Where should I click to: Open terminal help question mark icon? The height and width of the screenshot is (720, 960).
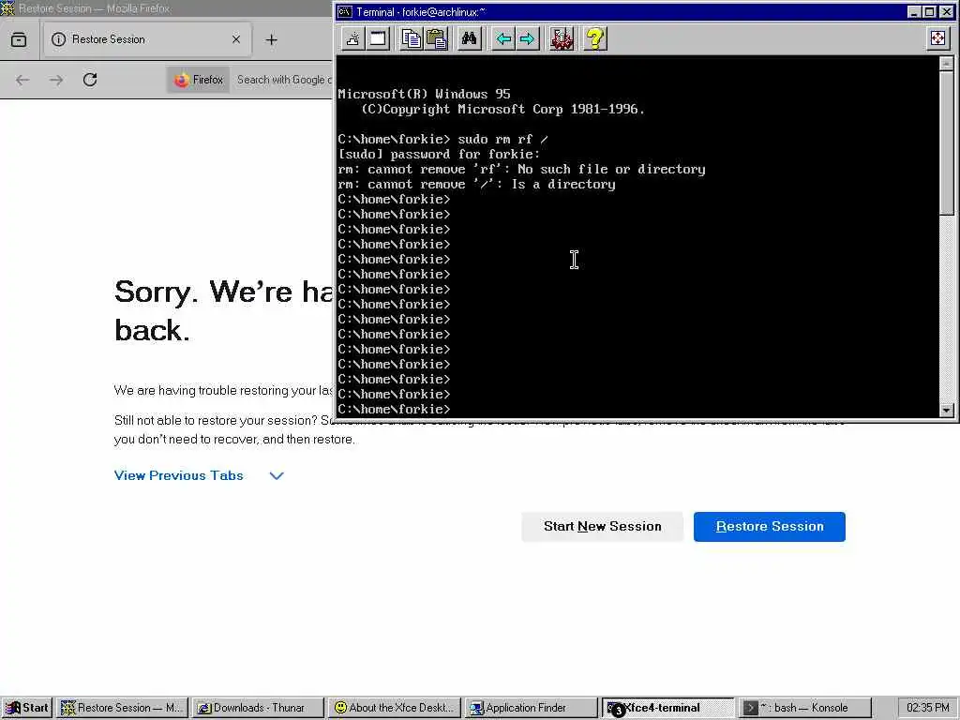click(x=595, y=39)
